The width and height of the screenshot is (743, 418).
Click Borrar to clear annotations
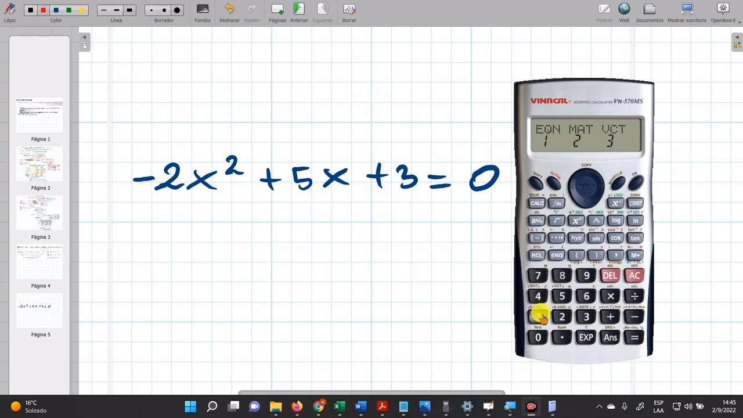[x=349, y=10]
